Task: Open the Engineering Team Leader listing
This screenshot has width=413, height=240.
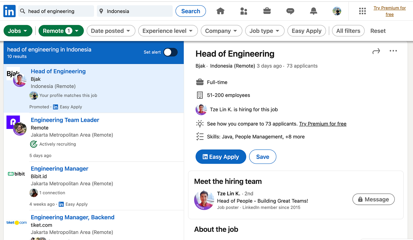Action: tap(65, 120)
